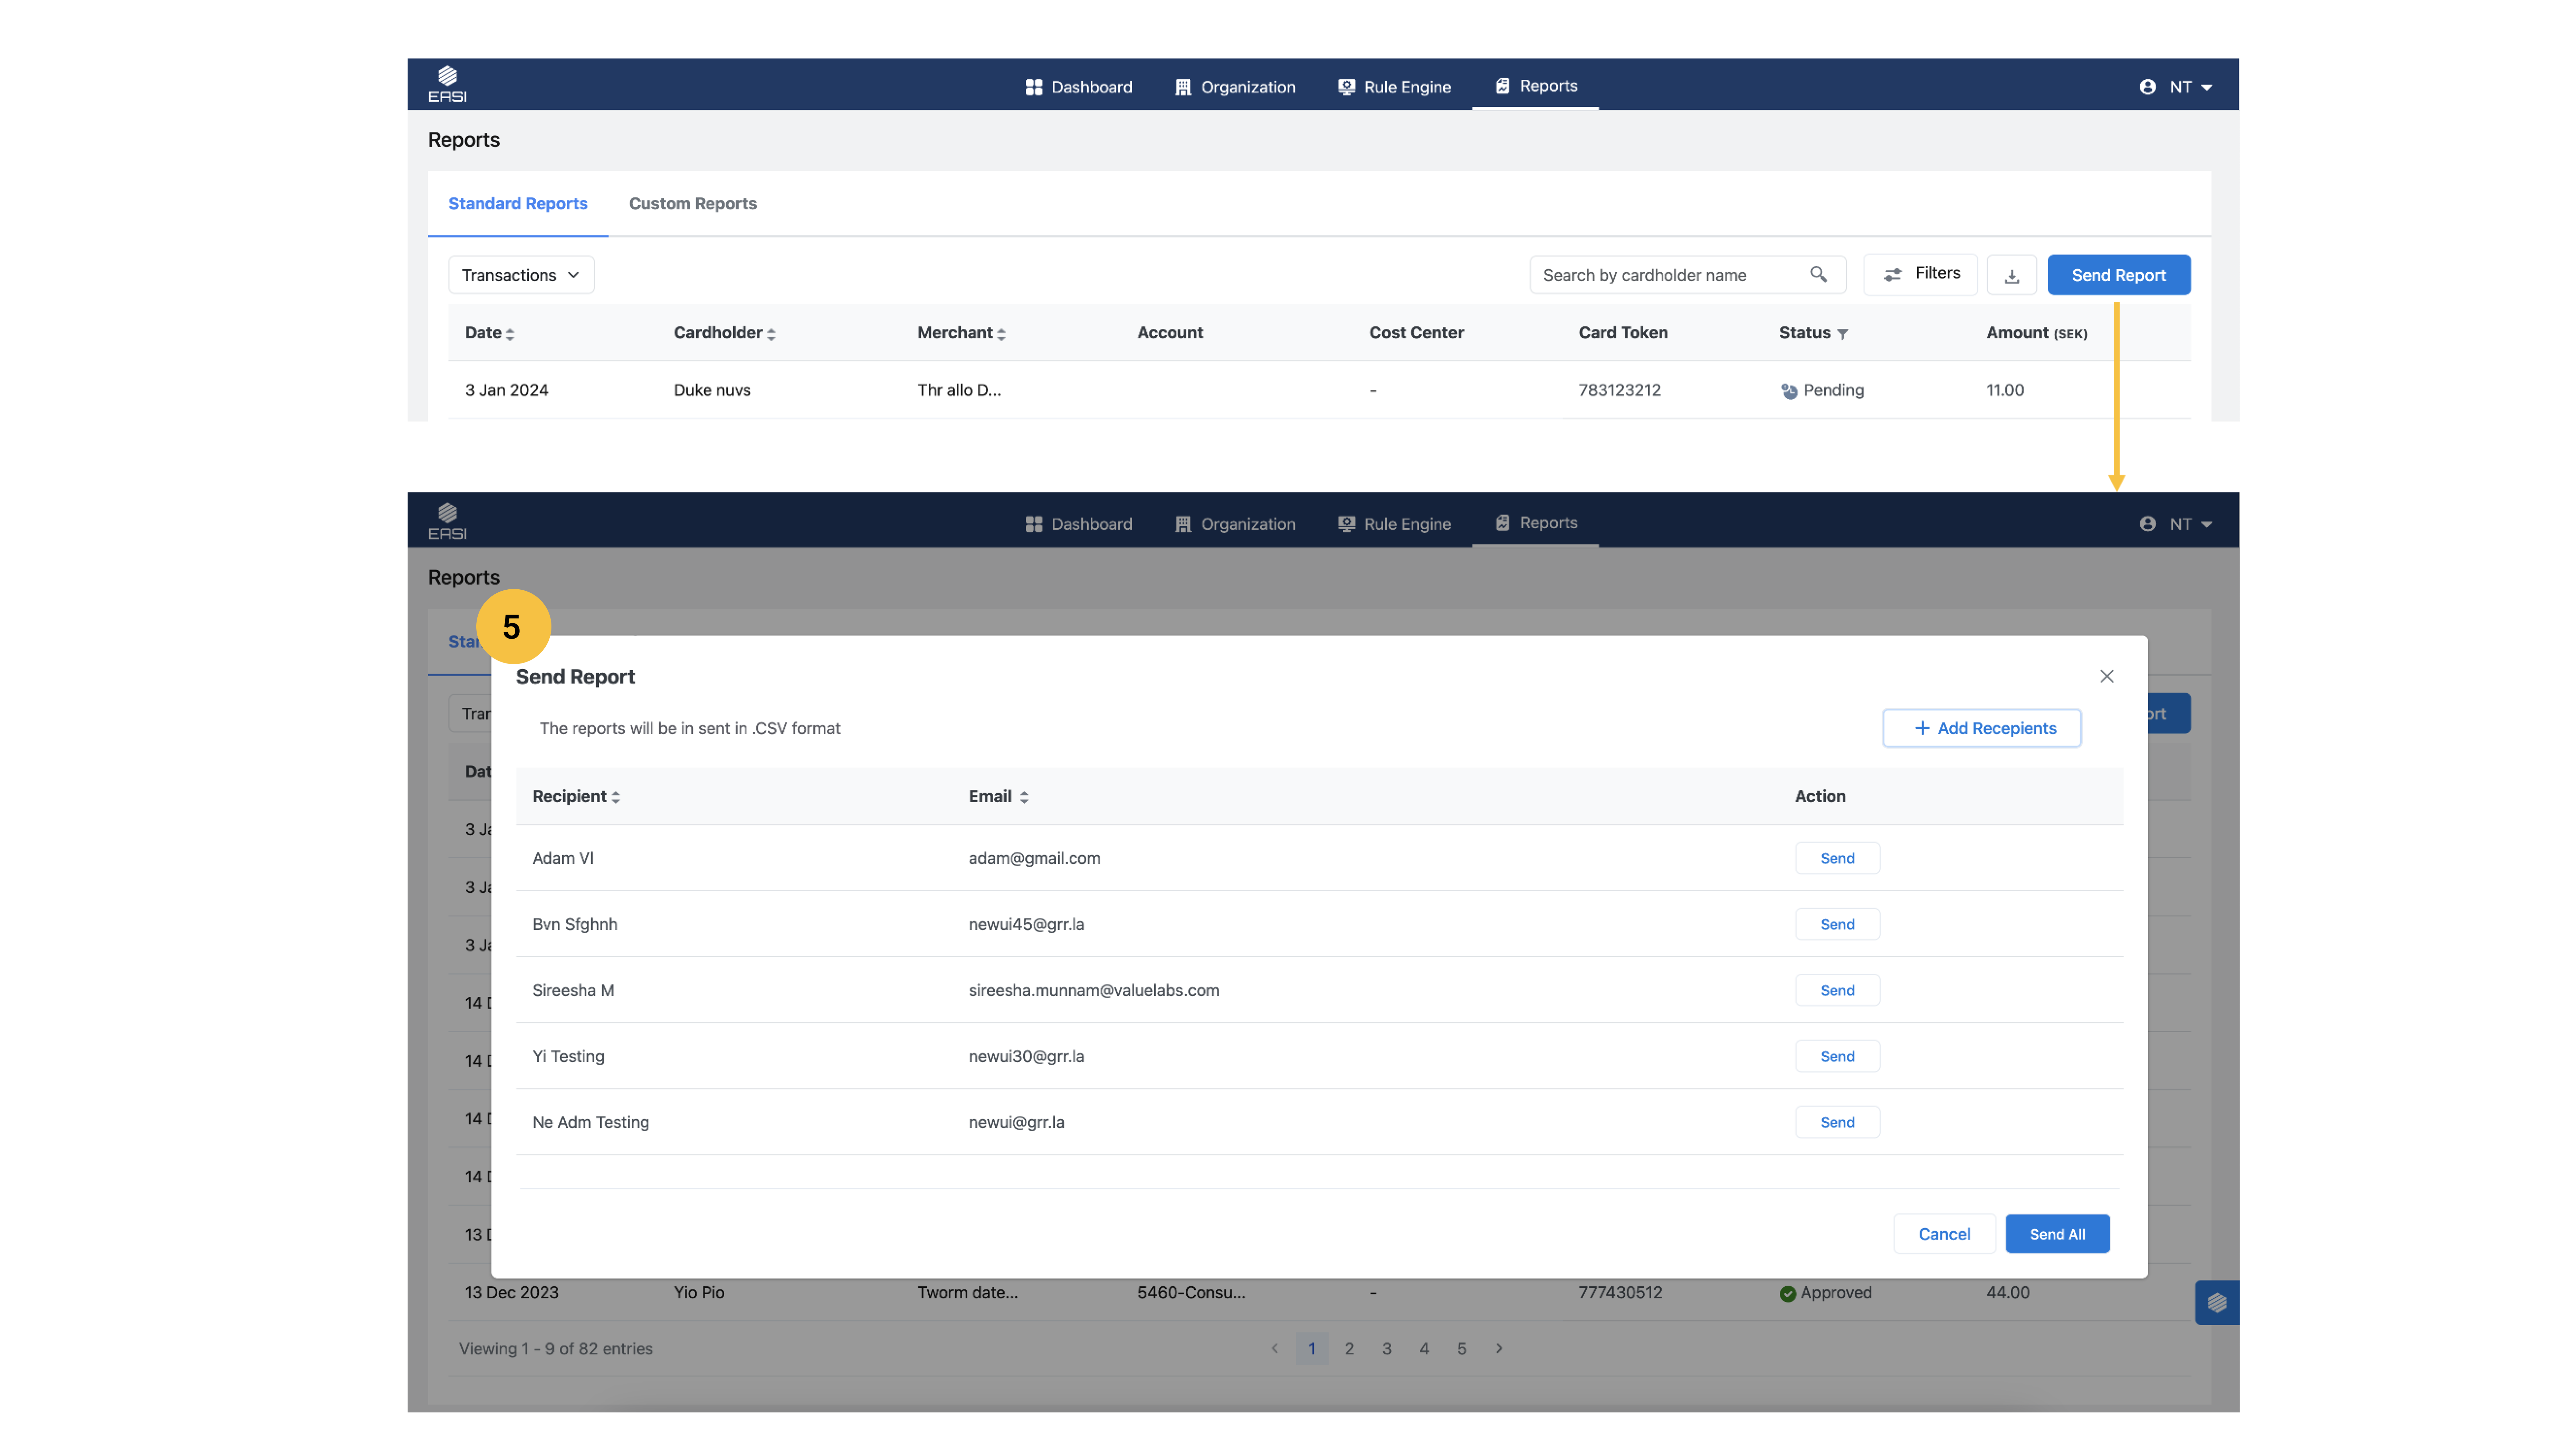
Task: Open the Filters button
Action: (1920, 274)
